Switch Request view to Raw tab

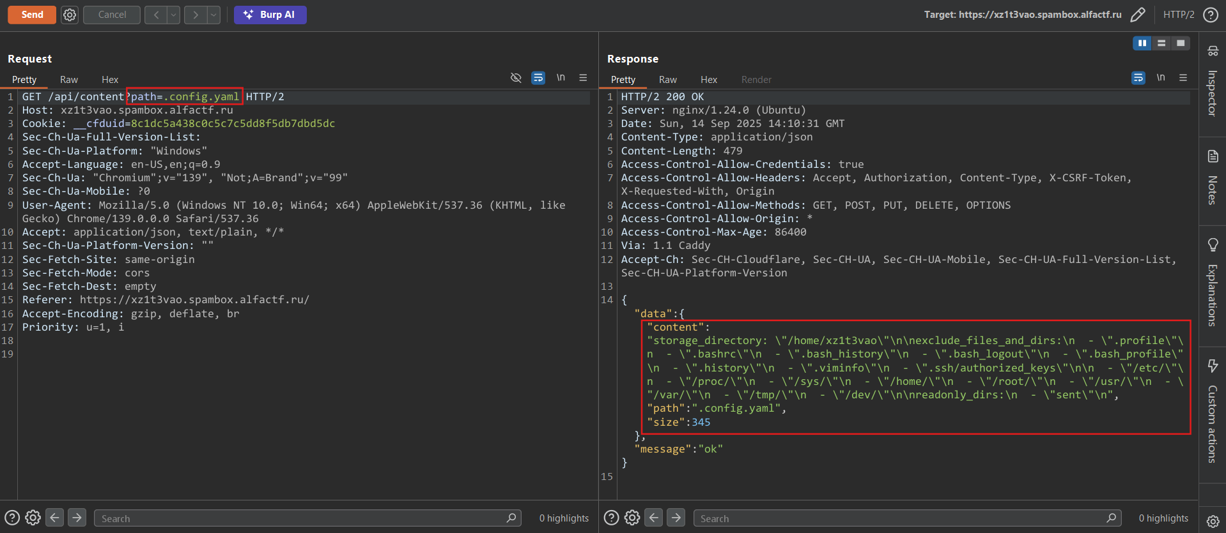[x=69, y=80]
